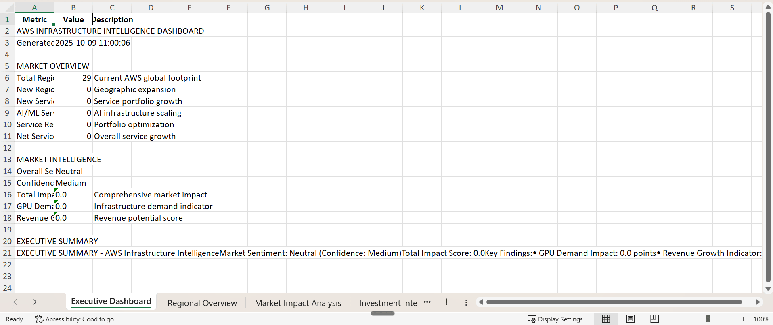The height and width of the screenshot is (325, 773).
Task: Select column M header
Action: (x=500, y=8)
